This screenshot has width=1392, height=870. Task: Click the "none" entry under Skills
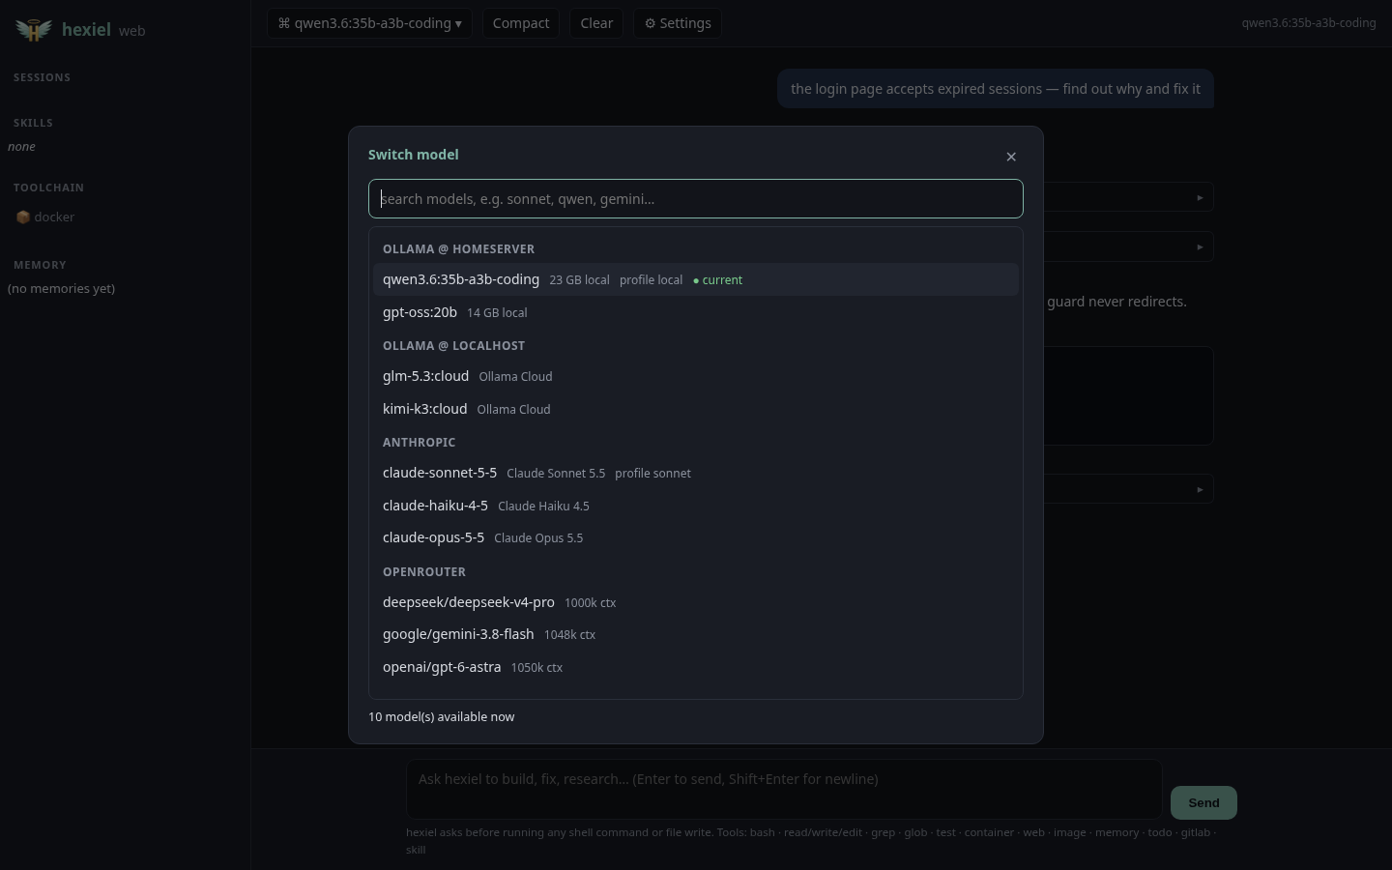21,147
